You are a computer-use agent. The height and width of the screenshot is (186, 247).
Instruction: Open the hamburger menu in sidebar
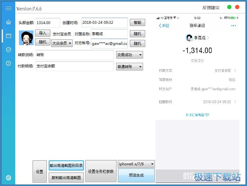(9, 8)
